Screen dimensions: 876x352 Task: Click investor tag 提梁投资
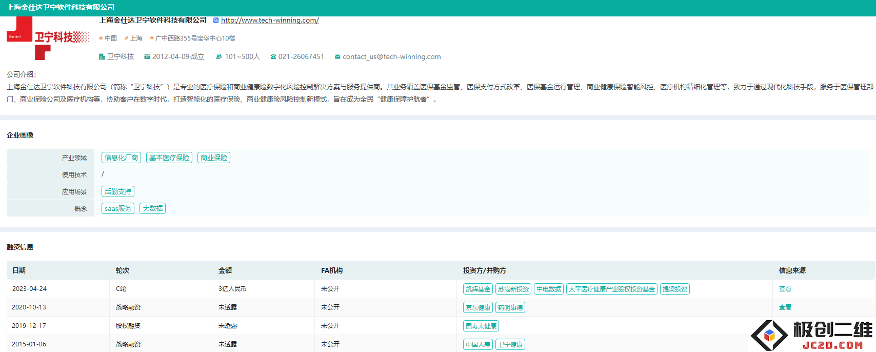click(675, 289)
